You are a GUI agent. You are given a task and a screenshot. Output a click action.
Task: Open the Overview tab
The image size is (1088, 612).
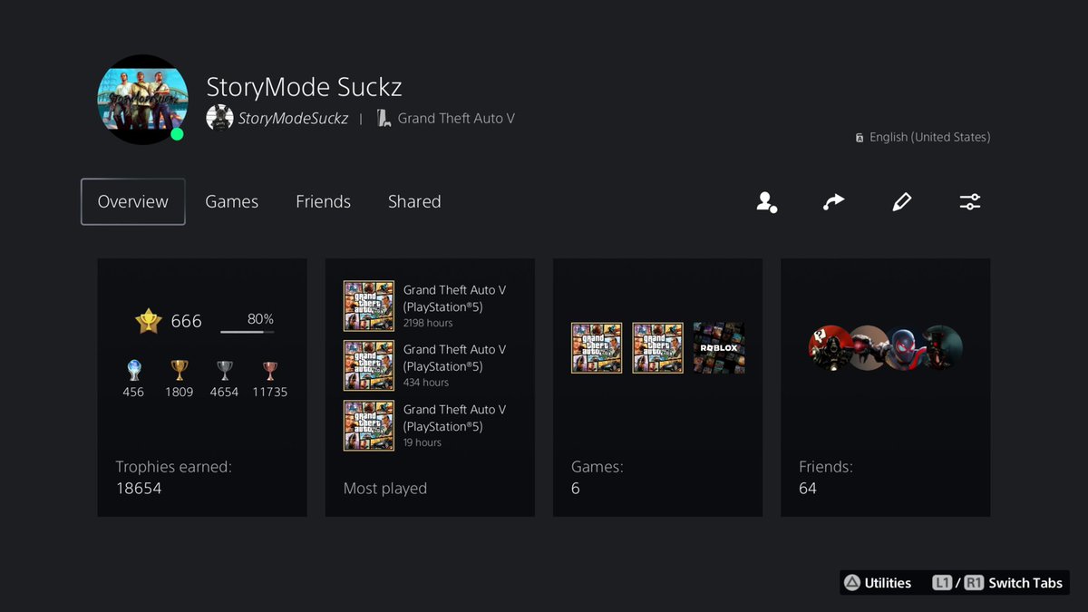132,201
